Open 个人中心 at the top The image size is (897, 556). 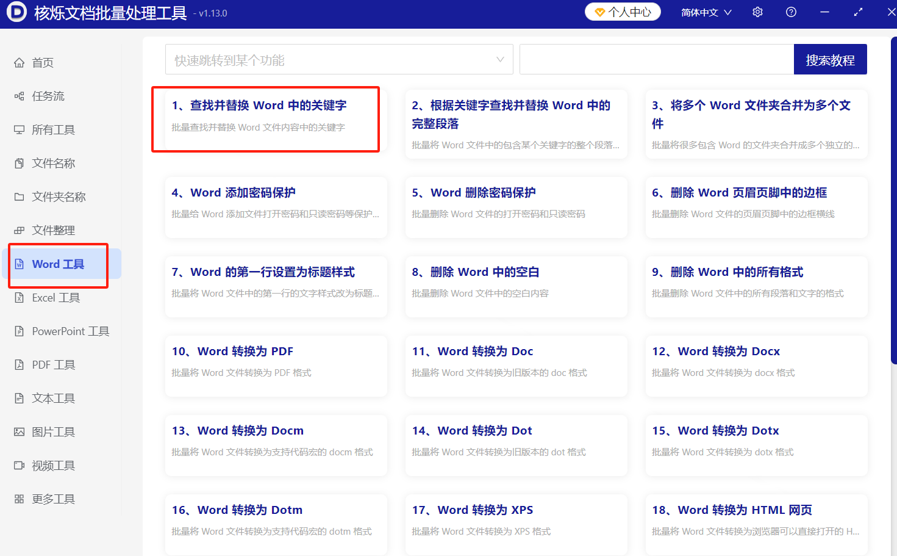(x=623, y=12)
